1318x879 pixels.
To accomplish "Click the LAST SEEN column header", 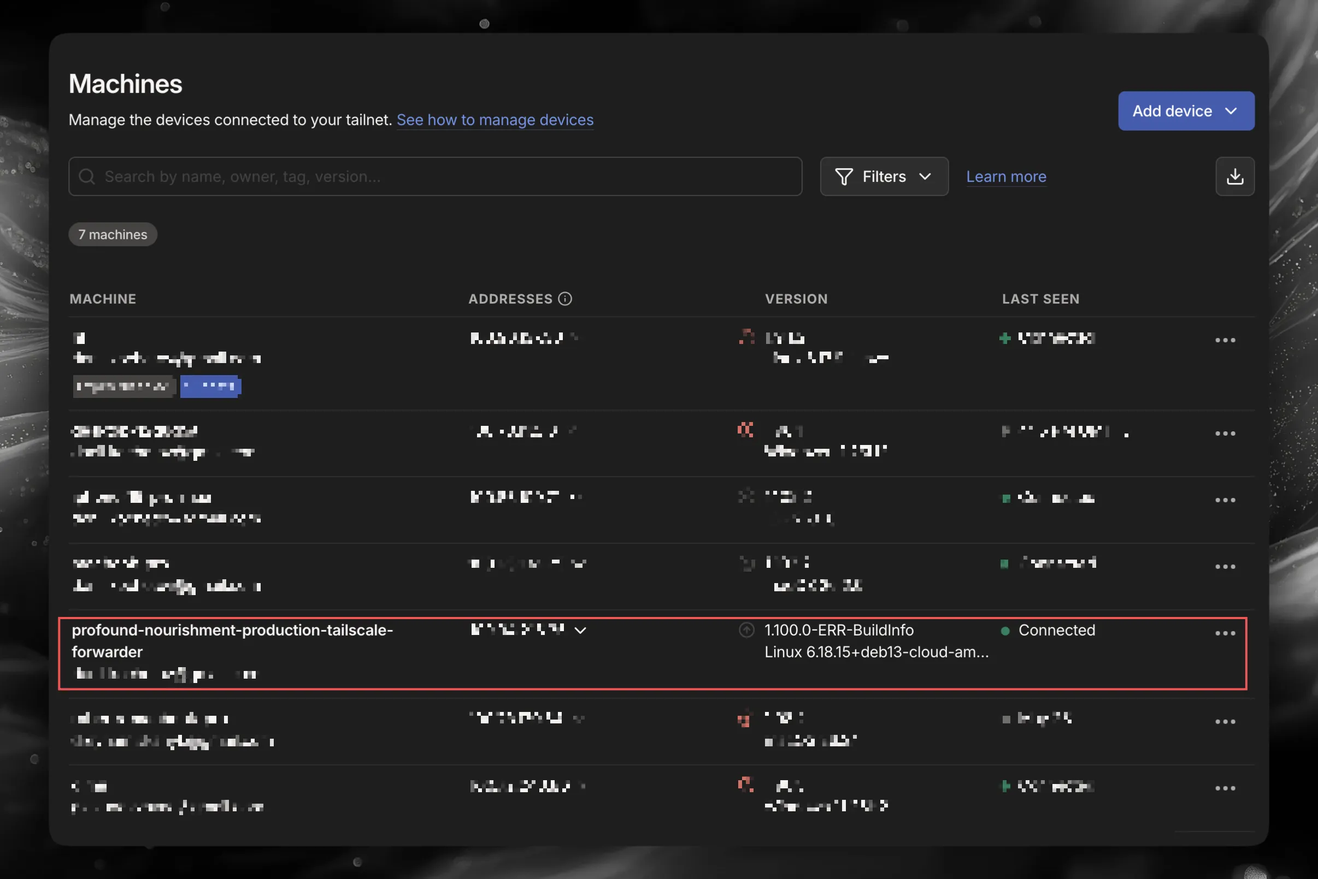I will point(1040,299).
